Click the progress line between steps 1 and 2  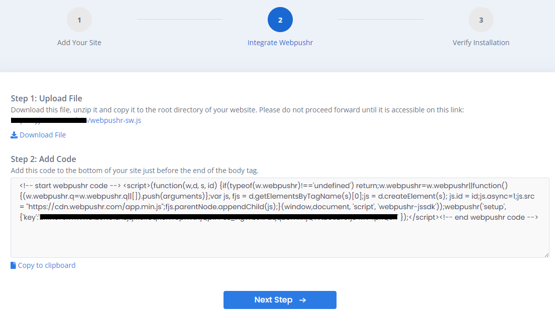180,20
